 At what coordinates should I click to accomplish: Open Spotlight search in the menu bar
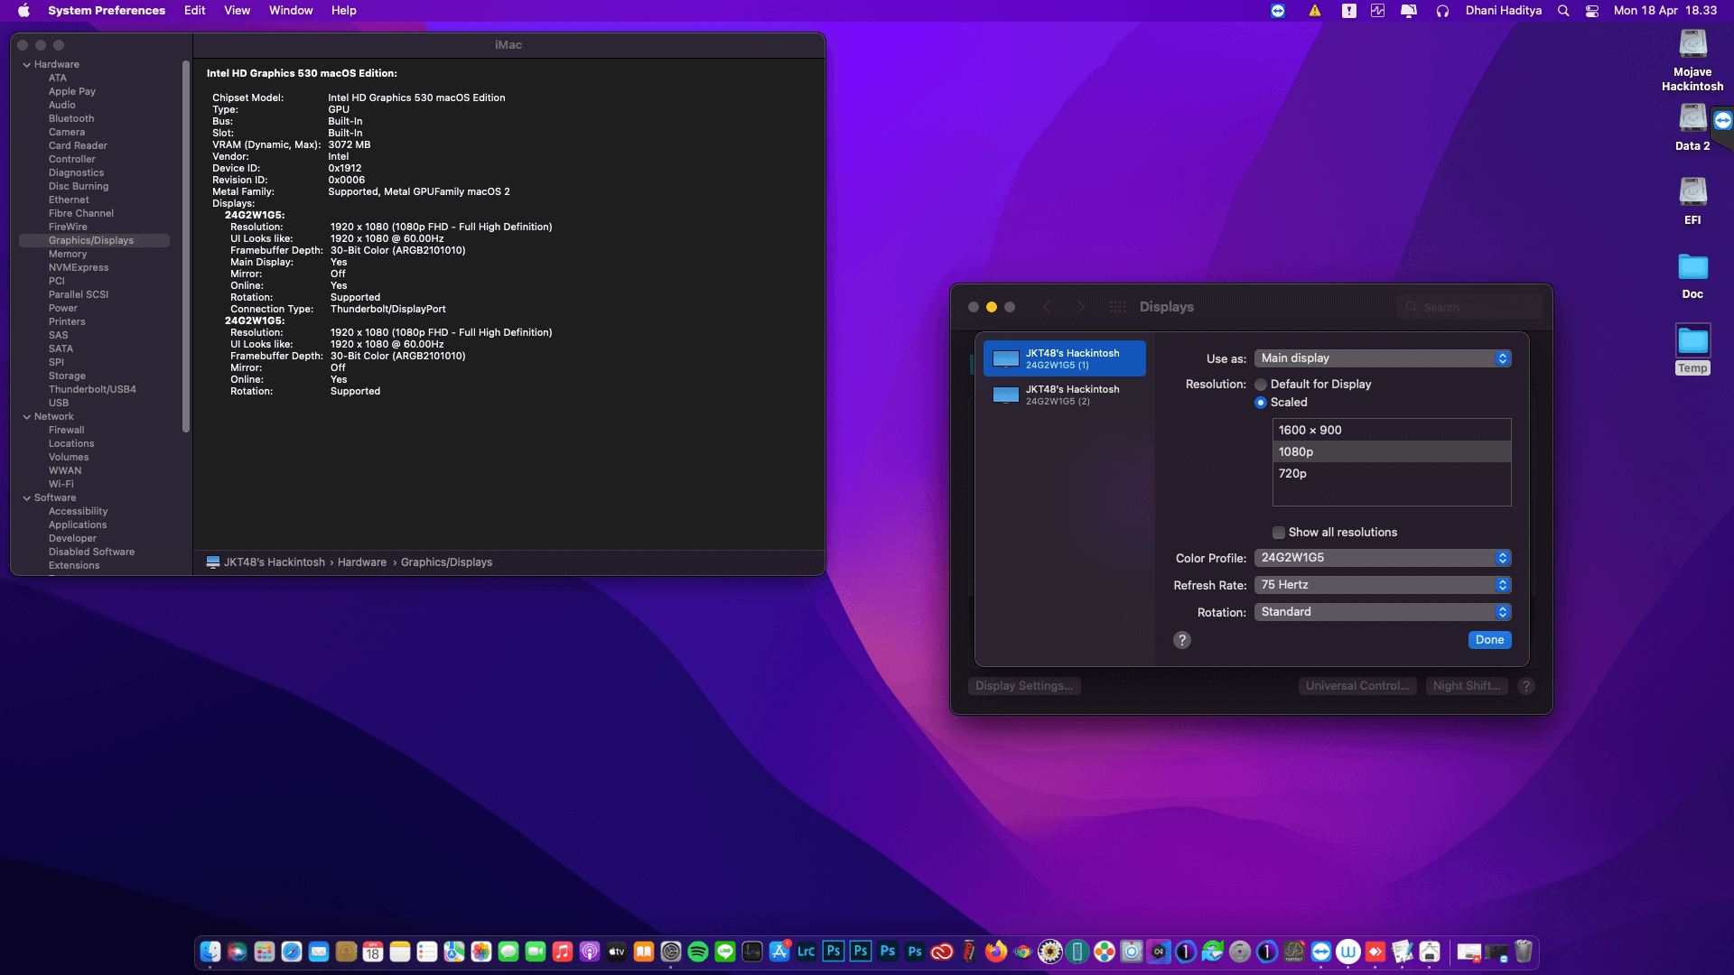coord(1563,11)
